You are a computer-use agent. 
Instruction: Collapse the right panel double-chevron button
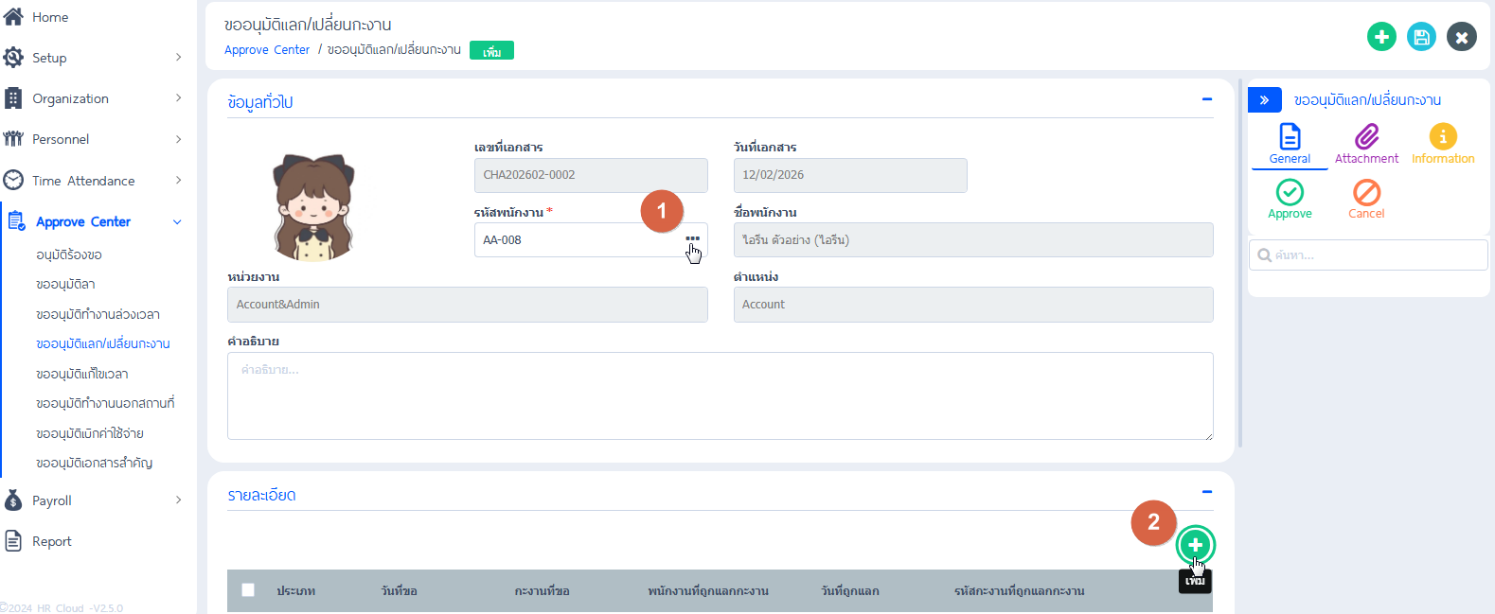(x=1264, y=100)
